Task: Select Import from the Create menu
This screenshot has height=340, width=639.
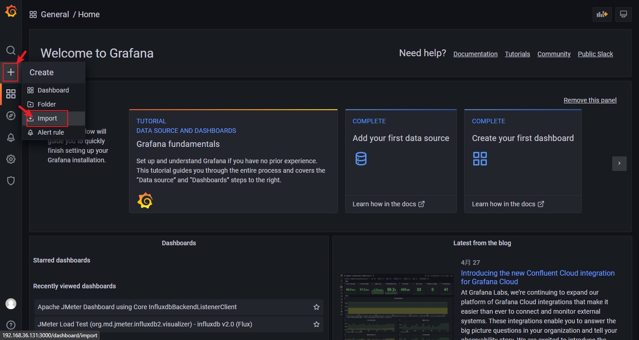Action: (54, 118)
